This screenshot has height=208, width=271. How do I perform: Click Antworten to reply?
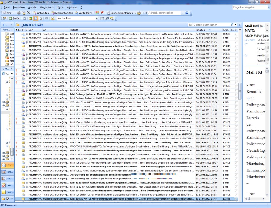point(41,13)
